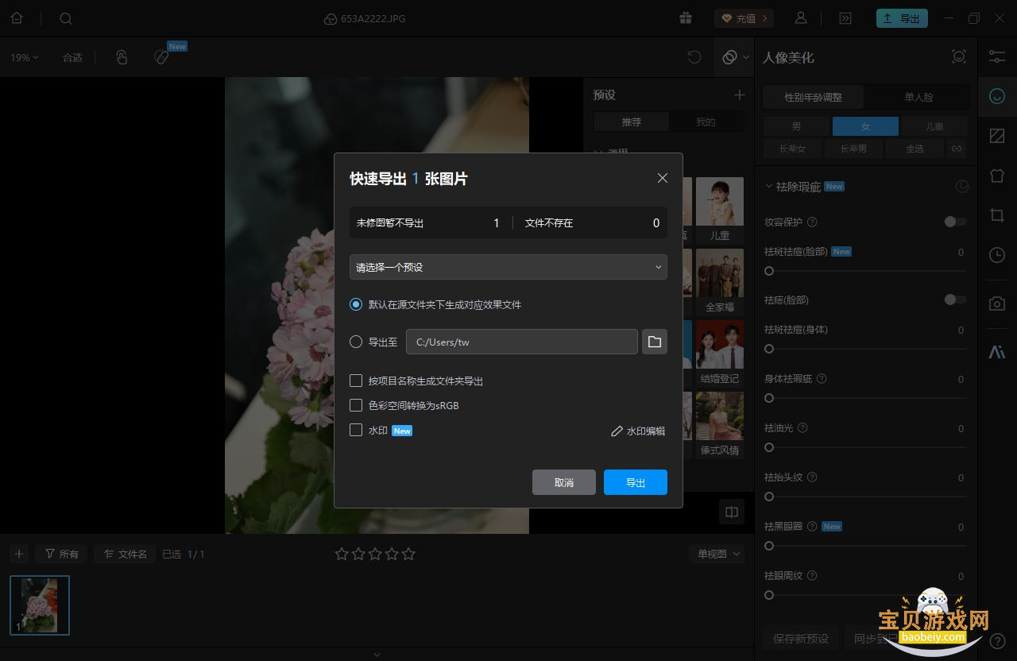Viewport: 1017px width, 661px height.
Task: Open the portrait beautify face icon in sidebar
Action: (997, 96)
